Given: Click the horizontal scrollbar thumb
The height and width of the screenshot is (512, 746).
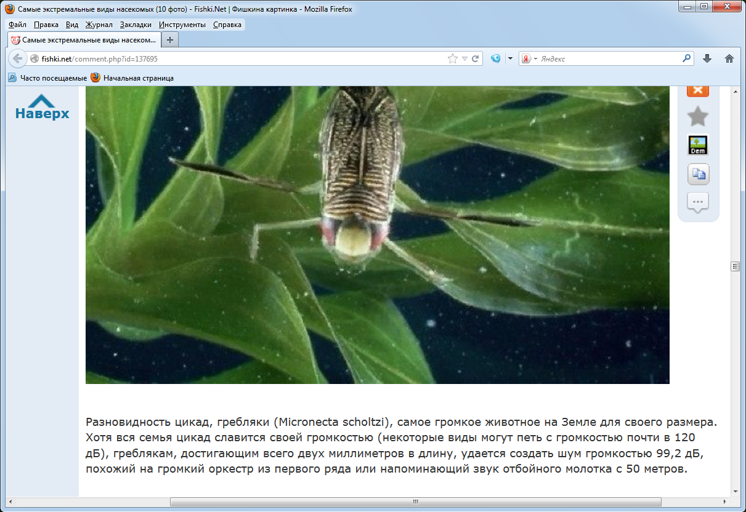Looking at the screenshot, I should click(415, 502).
